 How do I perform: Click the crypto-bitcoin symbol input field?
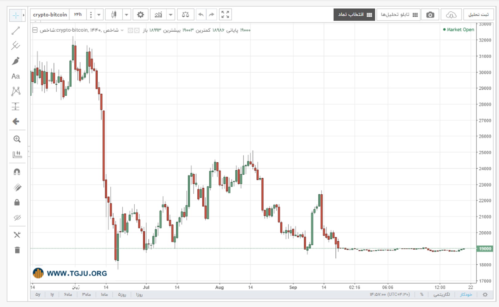pos(50,14)
